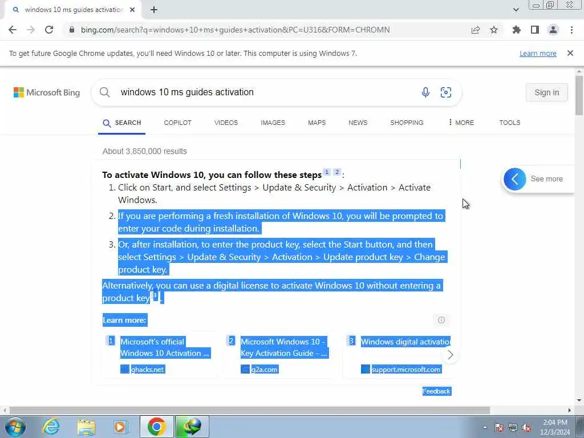Show hidden tray icons arrow

click(485, 428)
